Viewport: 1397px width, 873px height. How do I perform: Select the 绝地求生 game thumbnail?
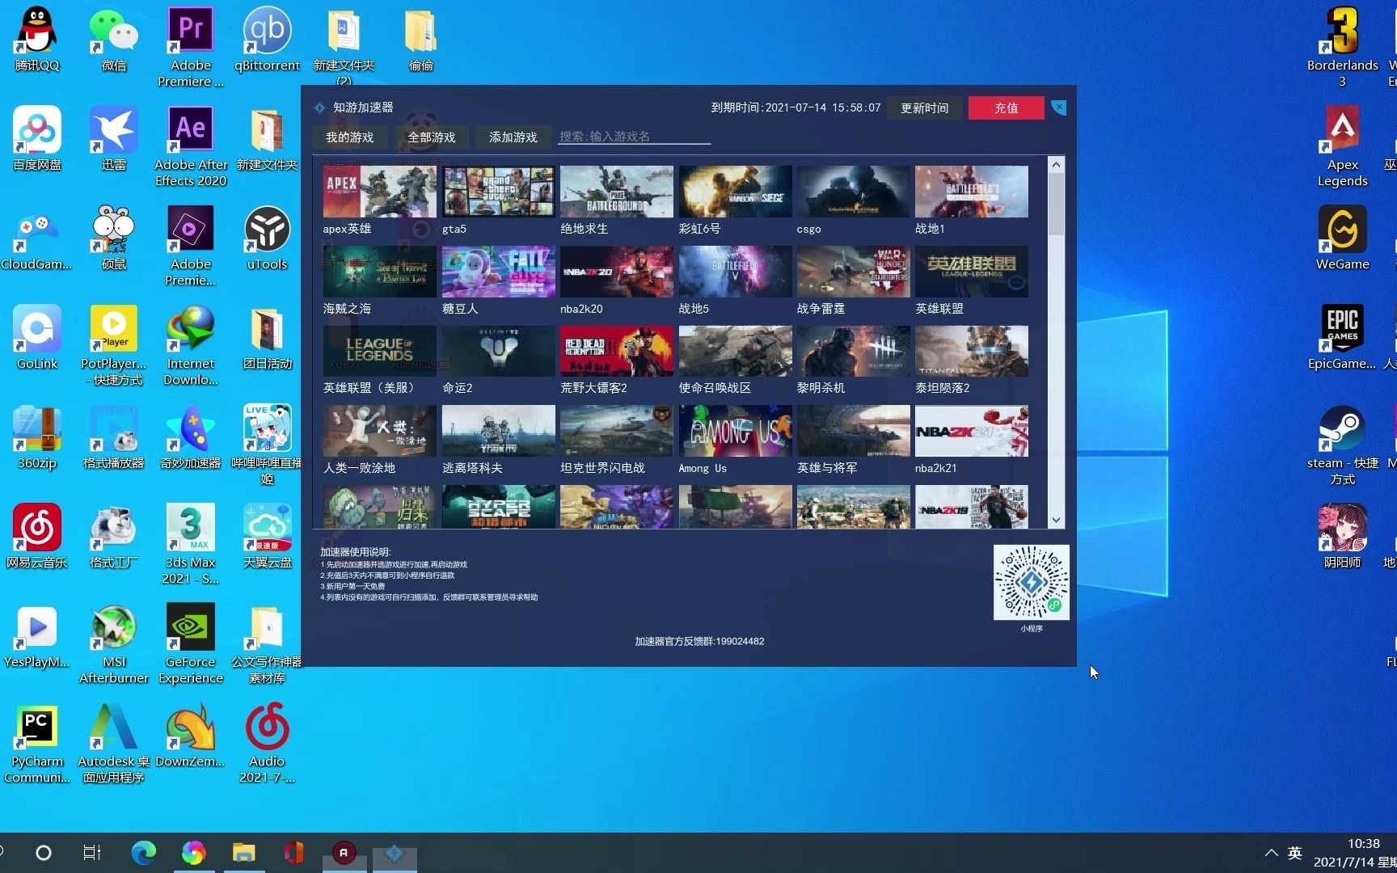(x=616, y=192)
